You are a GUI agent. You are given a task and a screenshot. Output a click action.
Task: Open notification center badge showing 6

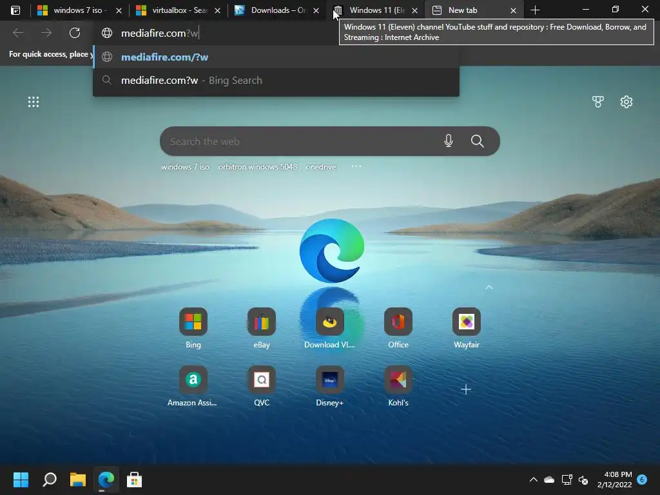click(642, 480)
